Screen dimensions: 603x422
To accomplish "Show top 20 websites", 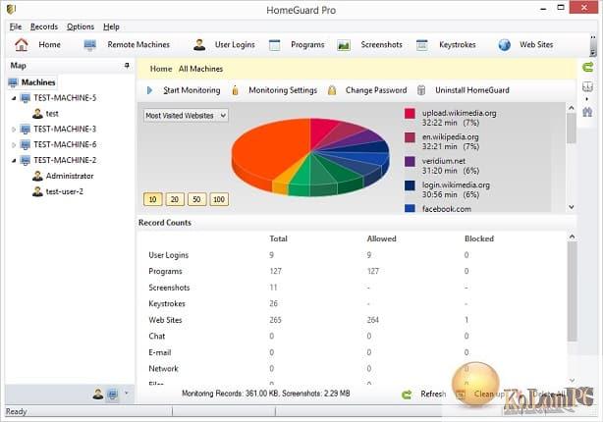I will [x=175, y=199].
